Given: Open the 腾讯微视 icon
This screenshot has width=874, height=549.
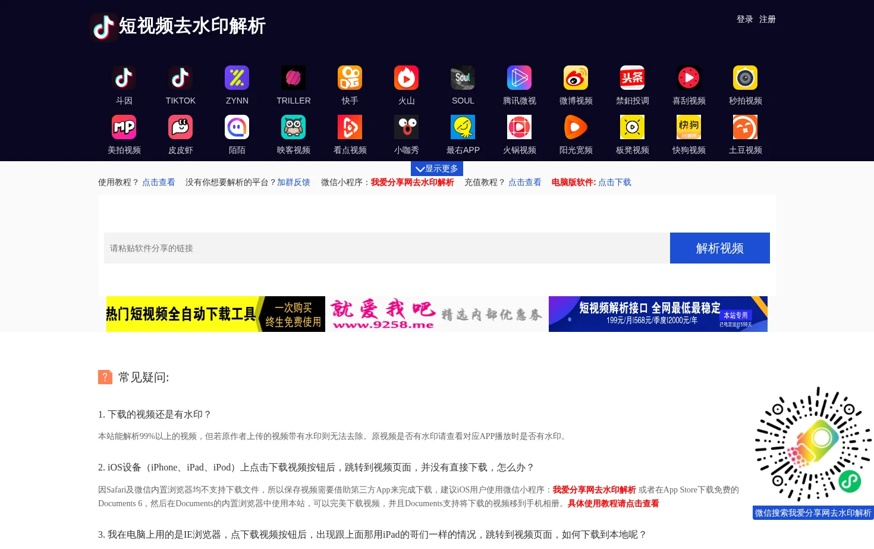Looking at the screenshot, I should 519,78.
